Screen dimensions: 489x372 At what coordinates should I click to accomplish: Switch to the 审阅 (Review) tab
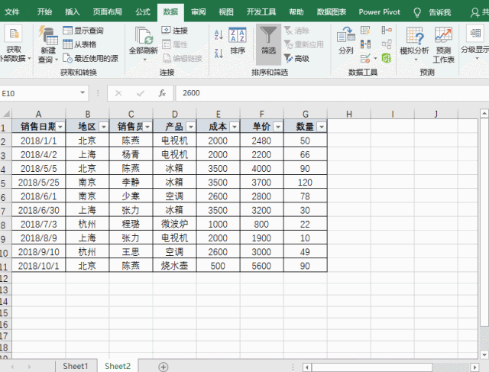[x=199, y=12]
